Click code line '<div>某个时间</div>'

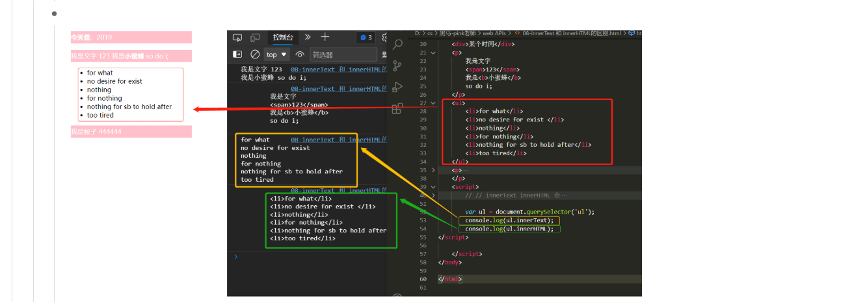[x=483, y=44]
